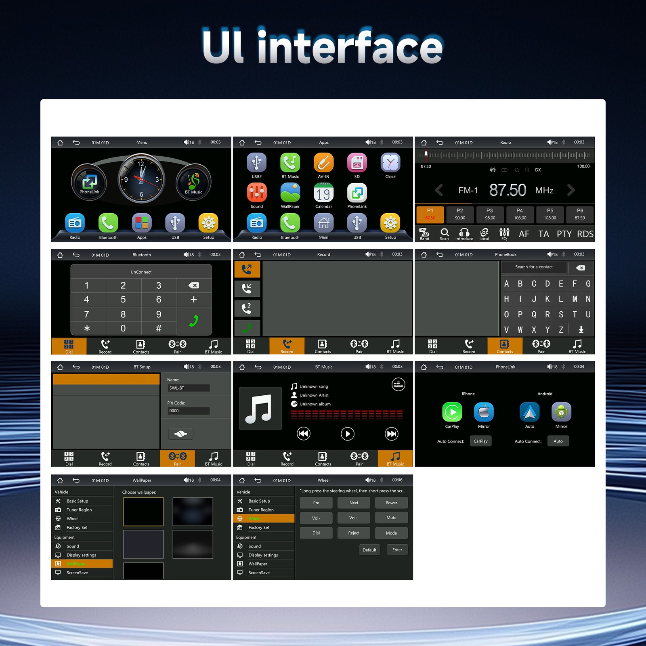Open the Sound equalizer app icon
The image size is (646, 646).
pos(257,193)
